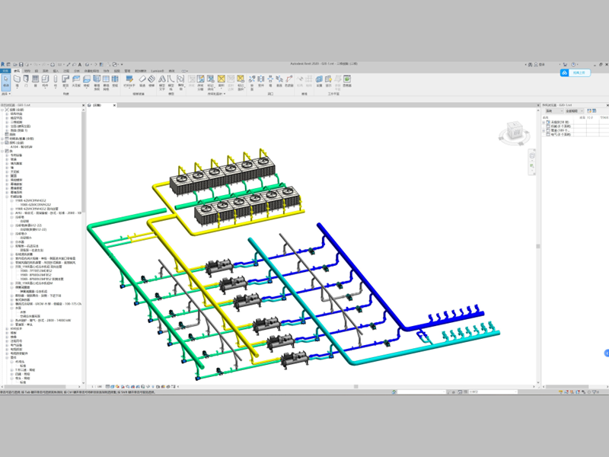Toggle the Show (显示) work plane button
The width and height of the screenshot is (609, 457).
327,81
